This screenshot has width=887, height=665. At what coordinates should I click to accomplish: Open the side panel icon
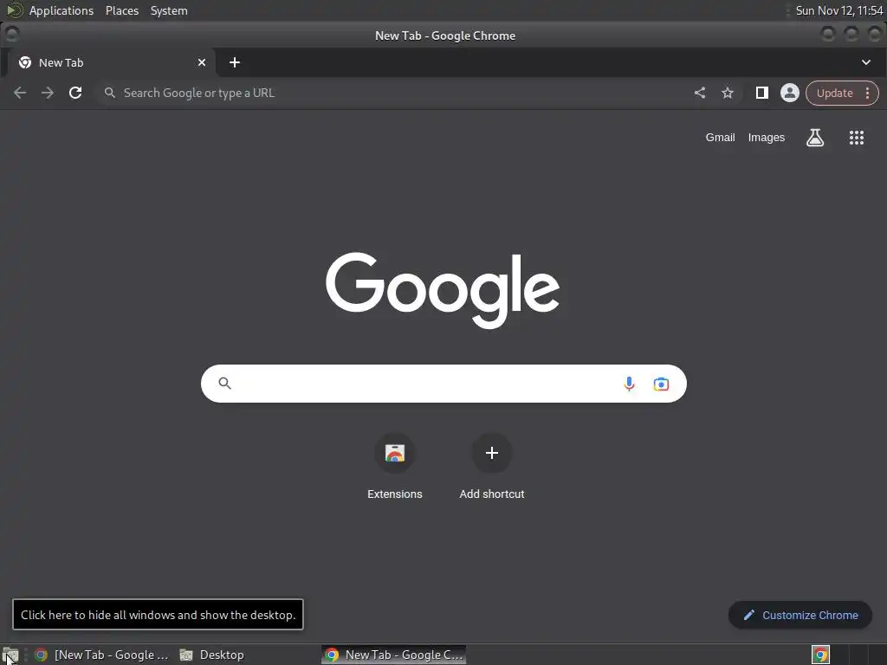pos(762,93)
